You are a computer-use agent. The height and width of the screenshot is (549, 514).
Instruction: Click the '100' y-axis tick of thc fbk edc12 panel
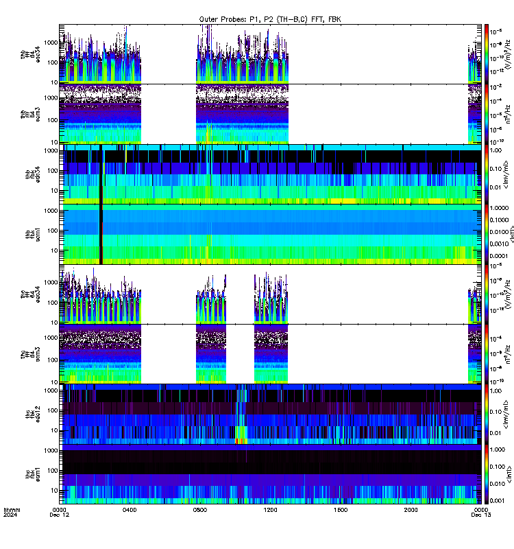[53, 410]
